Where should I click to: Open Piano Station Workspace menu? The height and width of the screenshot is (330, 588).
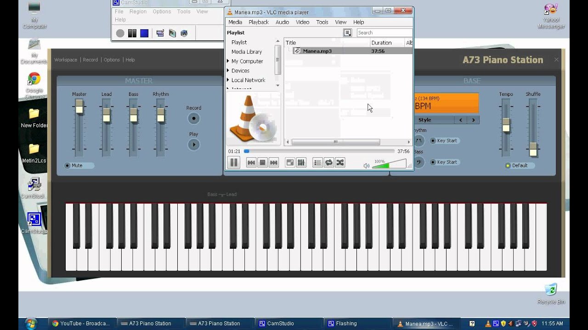pos(66,60)
